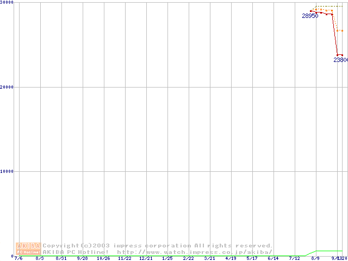Click the 7/6 date on x-axis
The width and height of the screenshot is (348, 261).
click(18, 258)
